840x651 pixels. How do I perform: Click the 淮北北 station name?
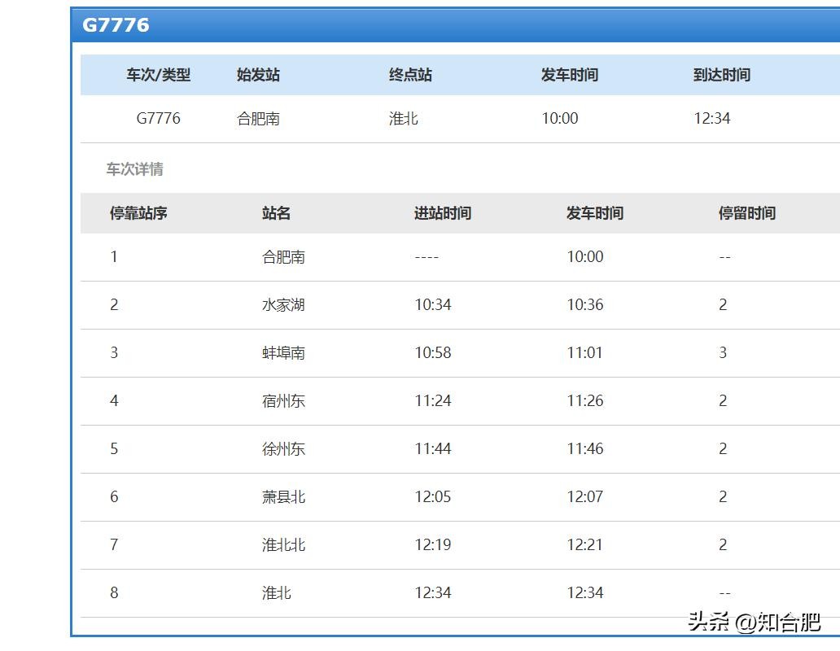coord(283,545)
